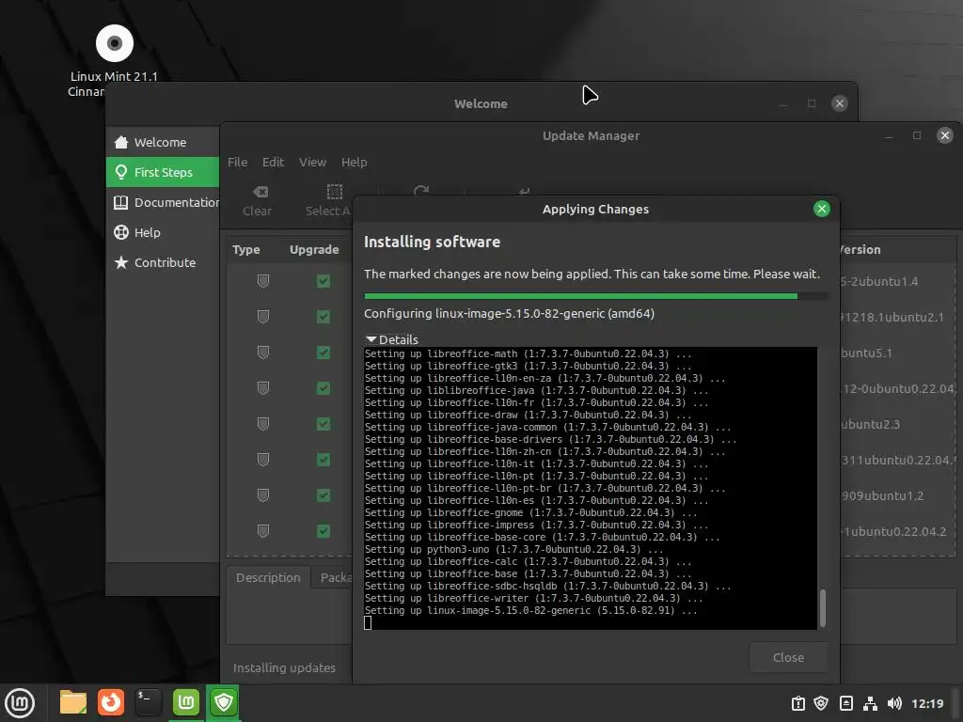Screen dimensions: 963x722
Task: Click the Update Manager shield tray icon
Action: tap(821, 703)
